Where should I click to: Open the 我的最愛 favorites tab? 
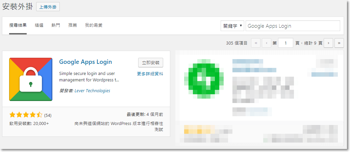[94, 25]
